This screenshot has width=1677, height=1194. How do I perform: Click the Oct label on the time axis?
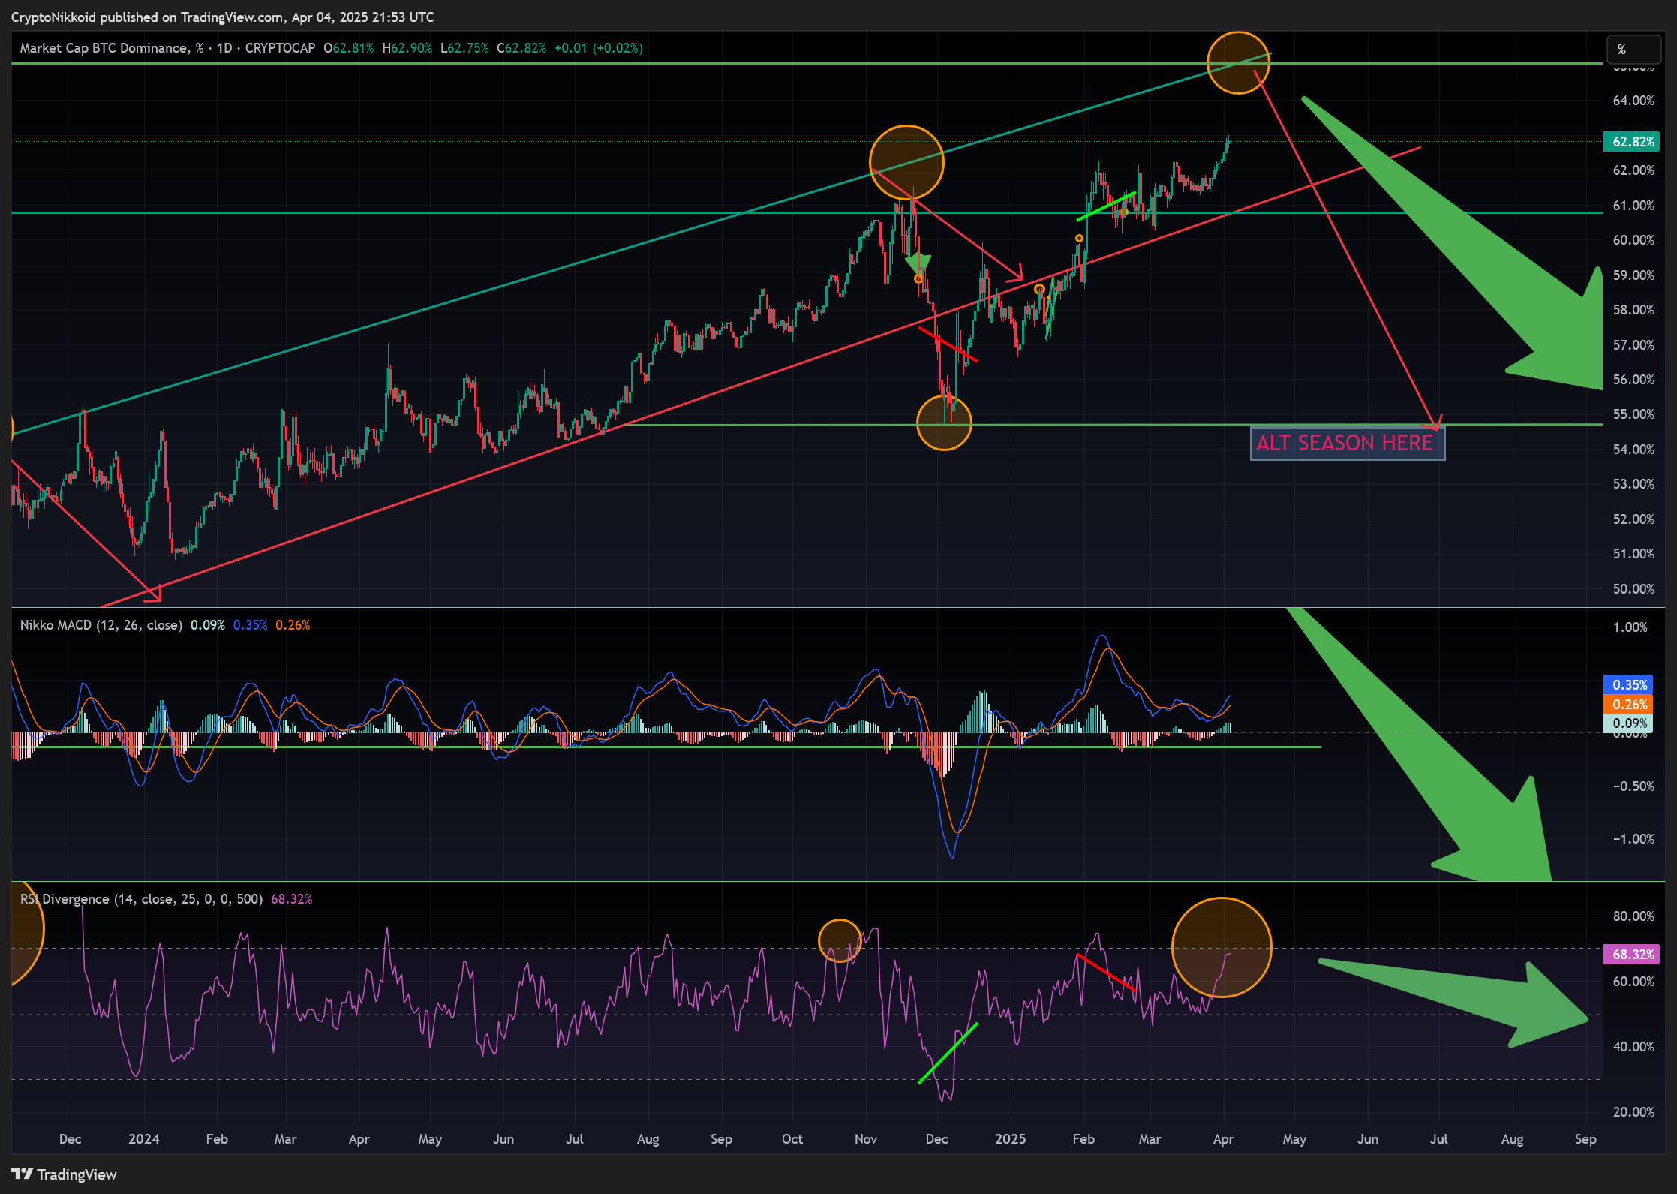click(792, 1139)
